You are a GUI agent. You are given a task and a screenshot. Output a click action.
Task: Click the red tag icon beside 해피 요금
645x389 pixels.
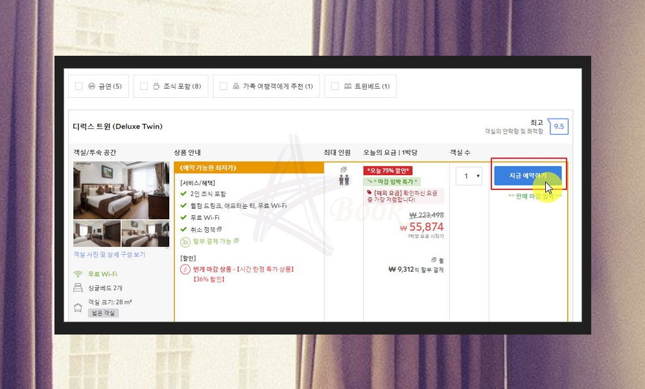click(x=369, y=193)
